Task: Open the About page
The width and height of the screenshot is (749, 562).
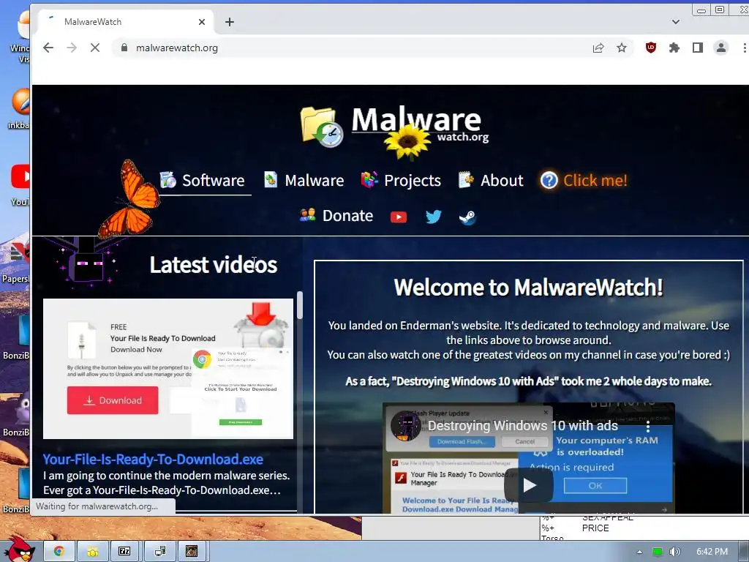Action: [491, 181]
